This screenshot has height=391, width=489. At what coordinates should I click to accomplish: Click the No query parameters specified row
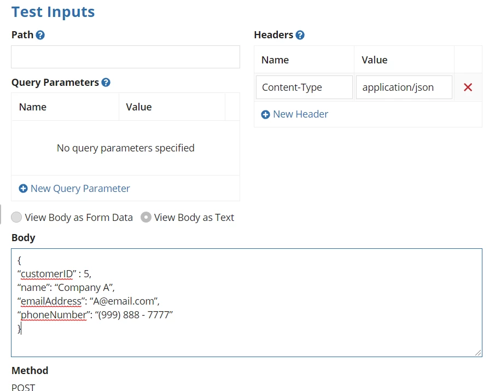125,148
